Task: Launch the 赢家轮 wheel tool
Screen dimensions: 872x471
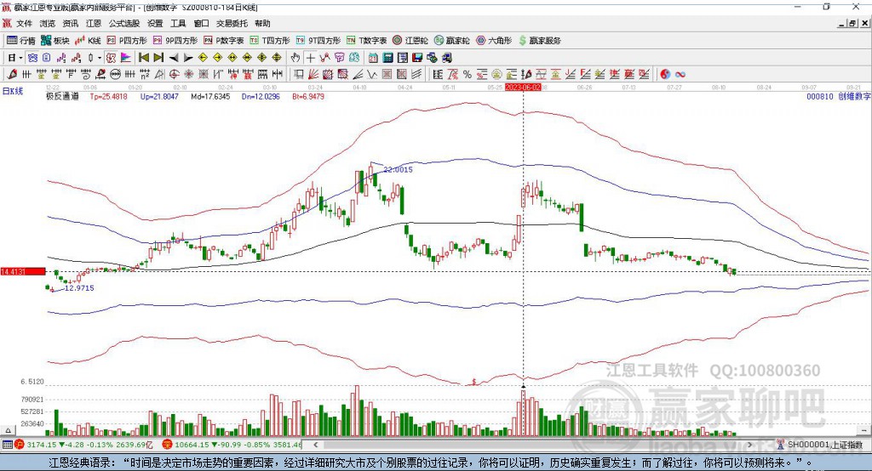Action: point(452,41)
